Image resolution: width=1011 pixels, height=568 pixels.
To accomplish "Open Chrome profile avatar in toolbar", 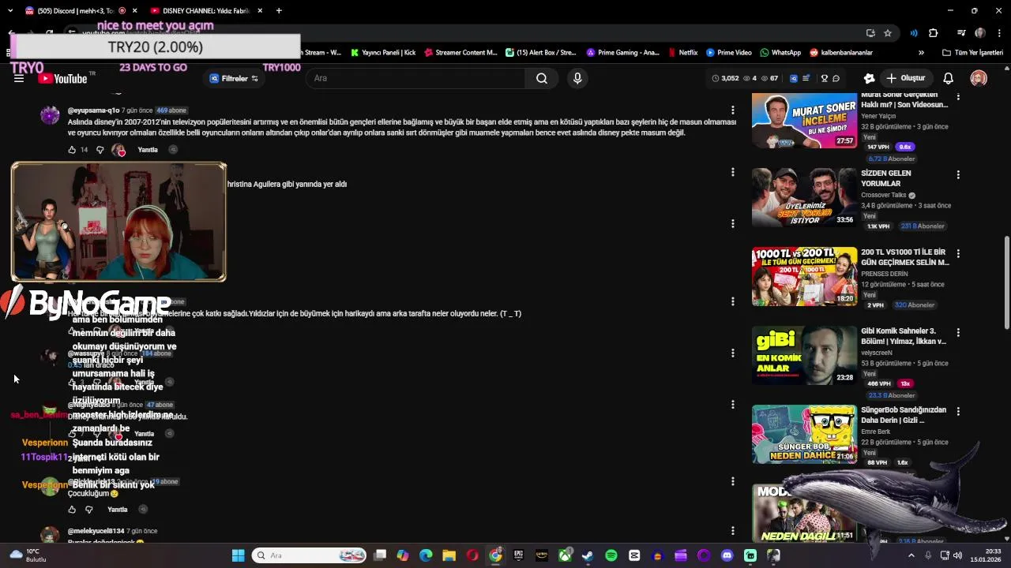I will coord(980,33).
